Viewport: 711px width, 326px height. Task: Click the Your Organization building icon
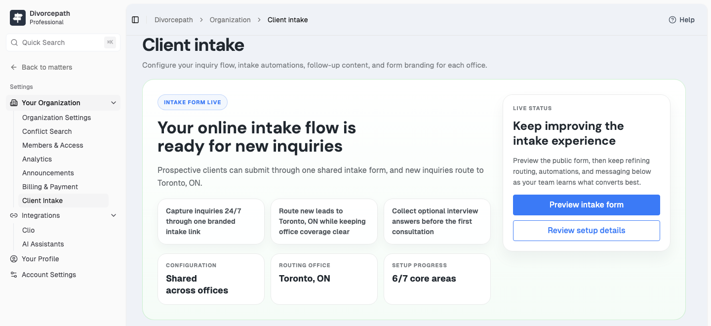(x=14, y=103)
